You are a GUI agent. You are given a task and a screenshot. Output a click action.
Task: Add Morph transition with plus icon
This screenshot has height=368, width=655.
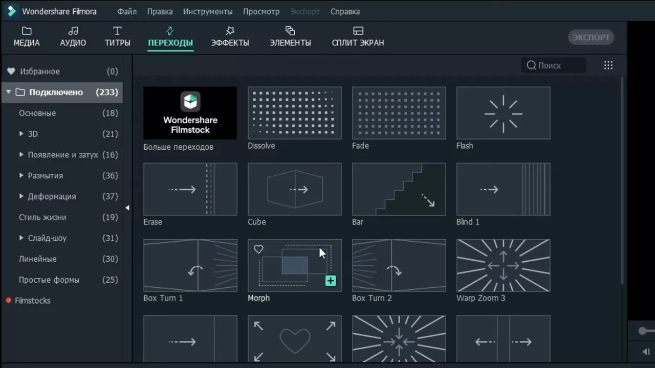click(x=331, y=281)
